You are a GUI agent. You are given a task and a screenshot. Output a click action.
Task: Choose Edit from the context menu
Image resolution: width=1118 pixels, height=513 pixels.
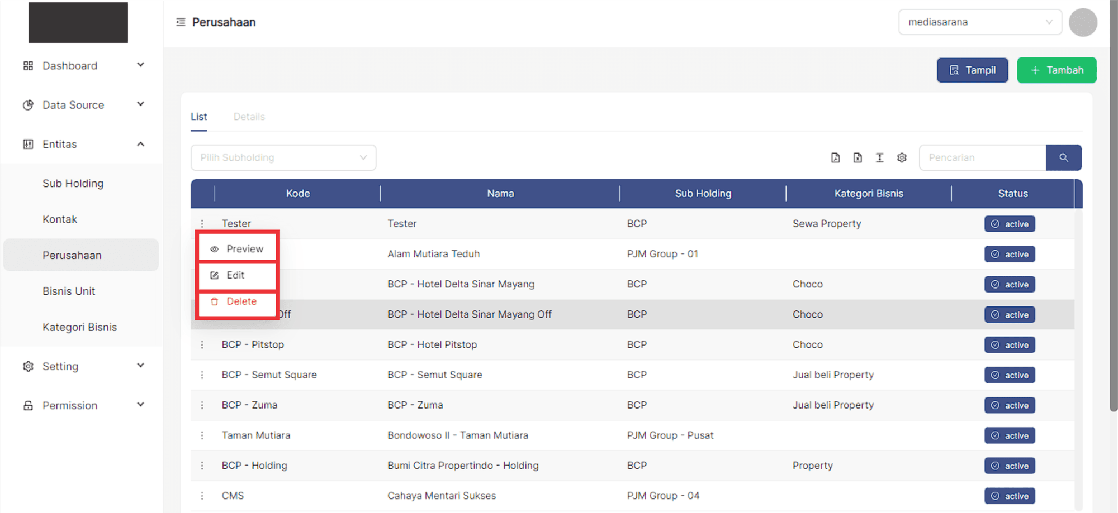point(236,275)
